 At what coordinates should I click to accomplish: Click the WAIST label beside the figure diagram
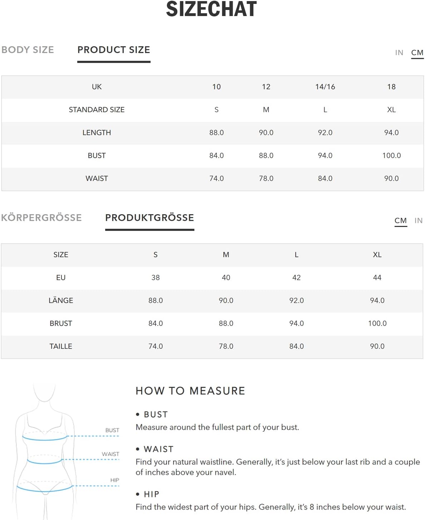tap(110, 454)
